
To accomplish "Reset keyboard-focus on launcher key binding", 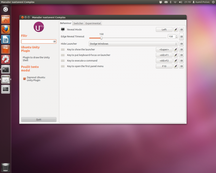I will 181,55.
